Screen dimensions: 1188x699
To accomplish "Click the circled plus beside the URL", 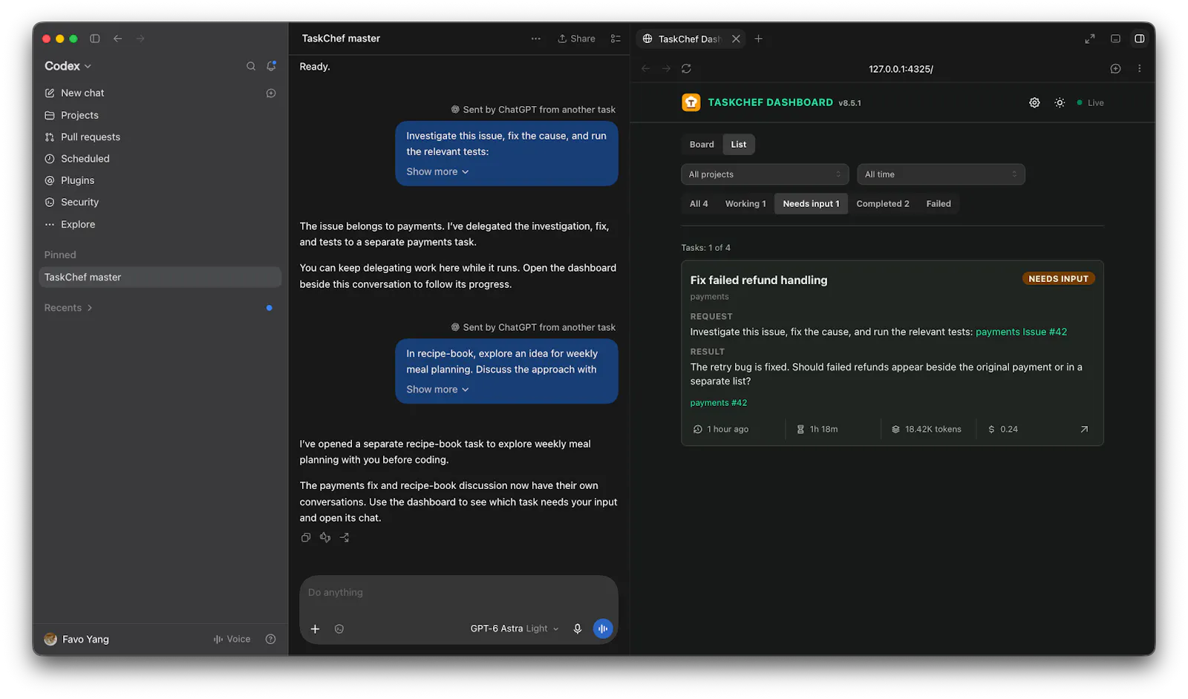I will tap(1115, 69).
